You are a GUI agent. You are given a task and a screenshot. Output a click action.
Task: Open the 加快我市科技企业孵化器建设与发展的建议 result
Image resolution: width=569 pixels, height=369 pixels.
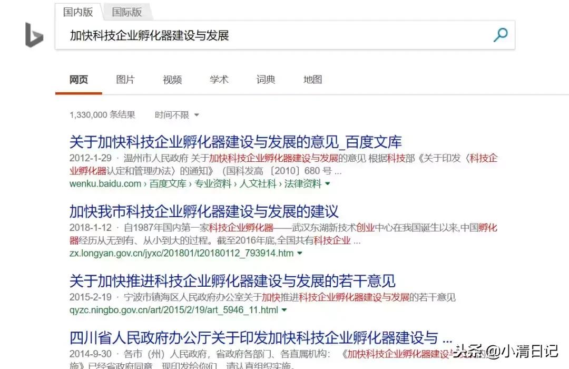pyautogui.click(x=204, y=211)
